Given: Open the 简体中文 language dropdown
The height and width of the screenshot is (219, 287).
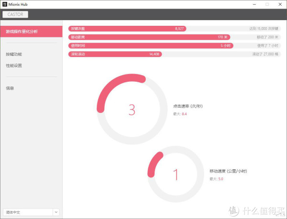Looking at the screenshot, I should click(x=31, y=212).
